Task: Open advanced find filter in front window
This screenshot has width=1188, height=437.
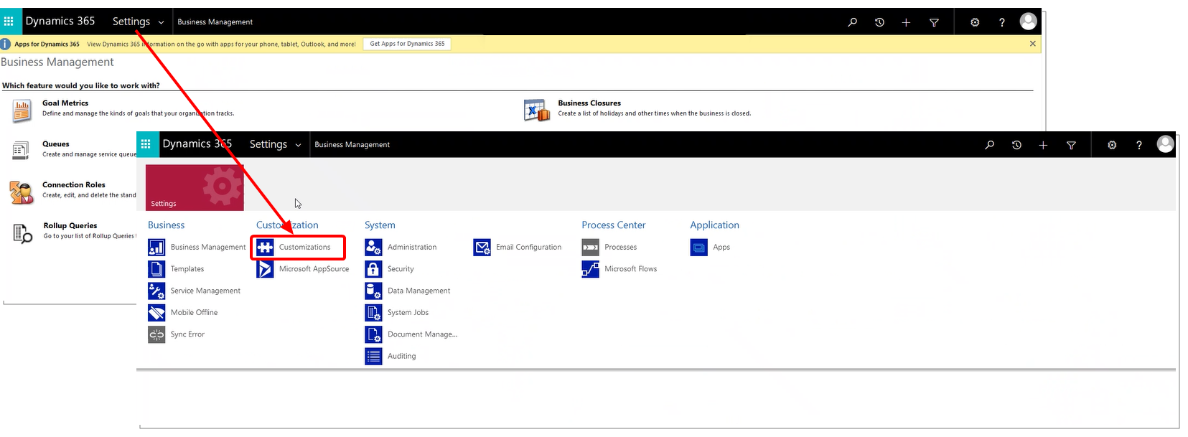Action: click(1071, 145)
